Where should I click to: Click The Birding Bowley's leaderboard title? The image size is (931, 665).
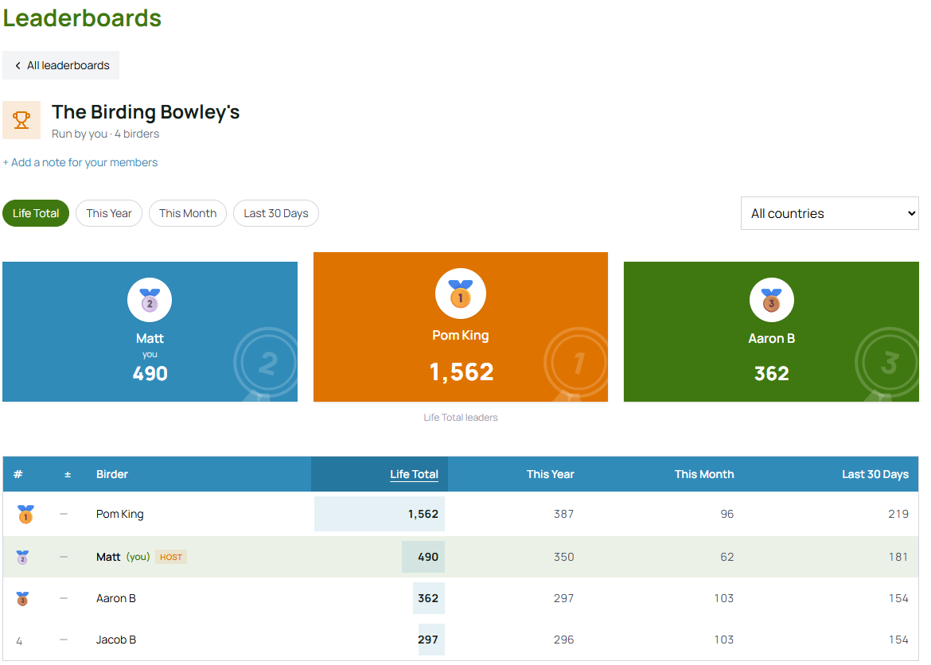(146, 112)
